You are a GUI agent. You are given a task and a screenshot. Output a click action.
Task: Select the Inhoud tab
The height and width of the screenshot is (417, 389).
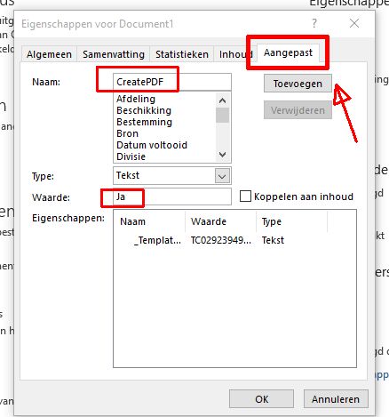(234, 54)
